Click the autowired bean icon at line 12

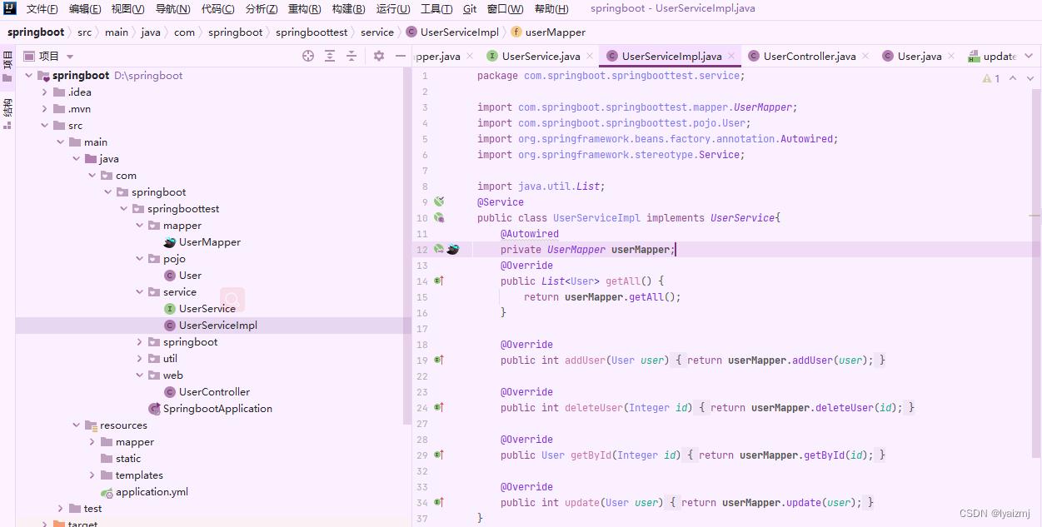tap(439, 248)
